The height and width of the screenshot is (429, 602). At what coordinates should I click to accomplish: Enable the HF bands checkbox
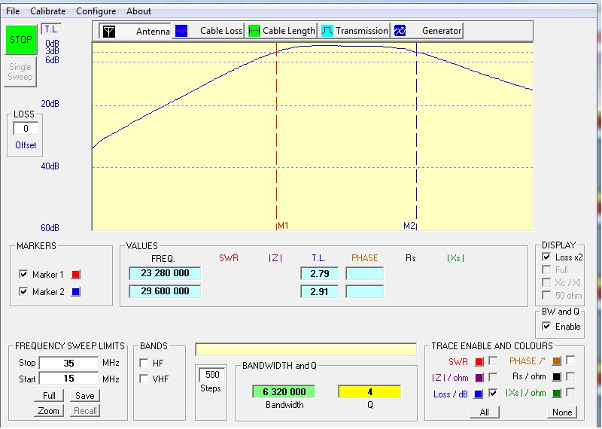coord(144,364)
